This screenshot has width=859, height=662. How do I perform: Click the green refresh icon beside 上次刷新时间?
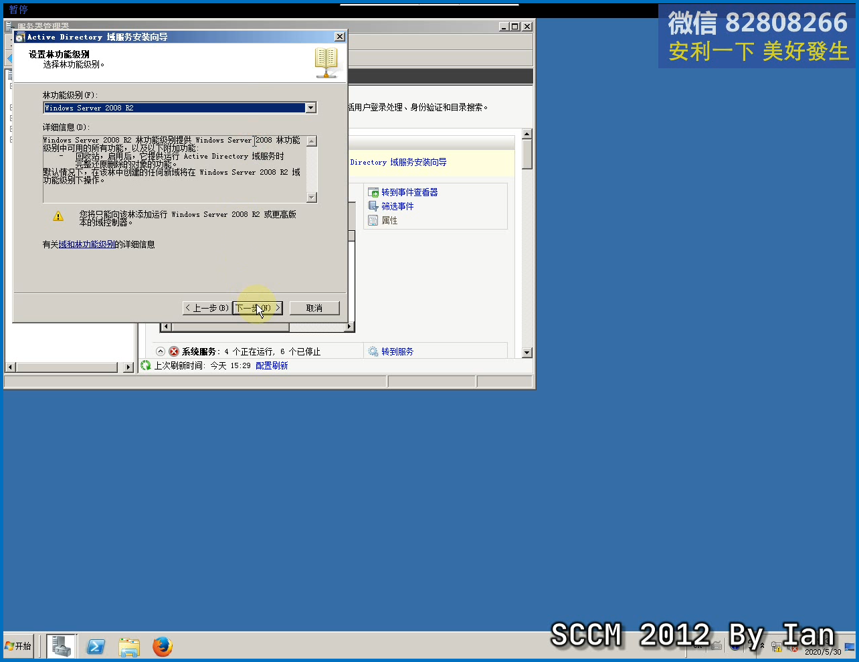(146, 365)
